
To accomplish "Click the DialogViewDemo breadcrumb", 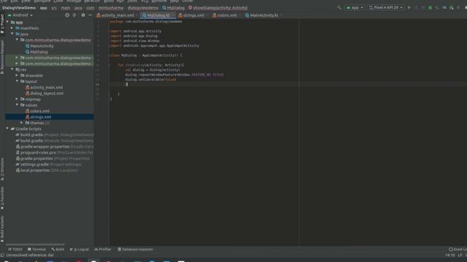I will point(19,8).
